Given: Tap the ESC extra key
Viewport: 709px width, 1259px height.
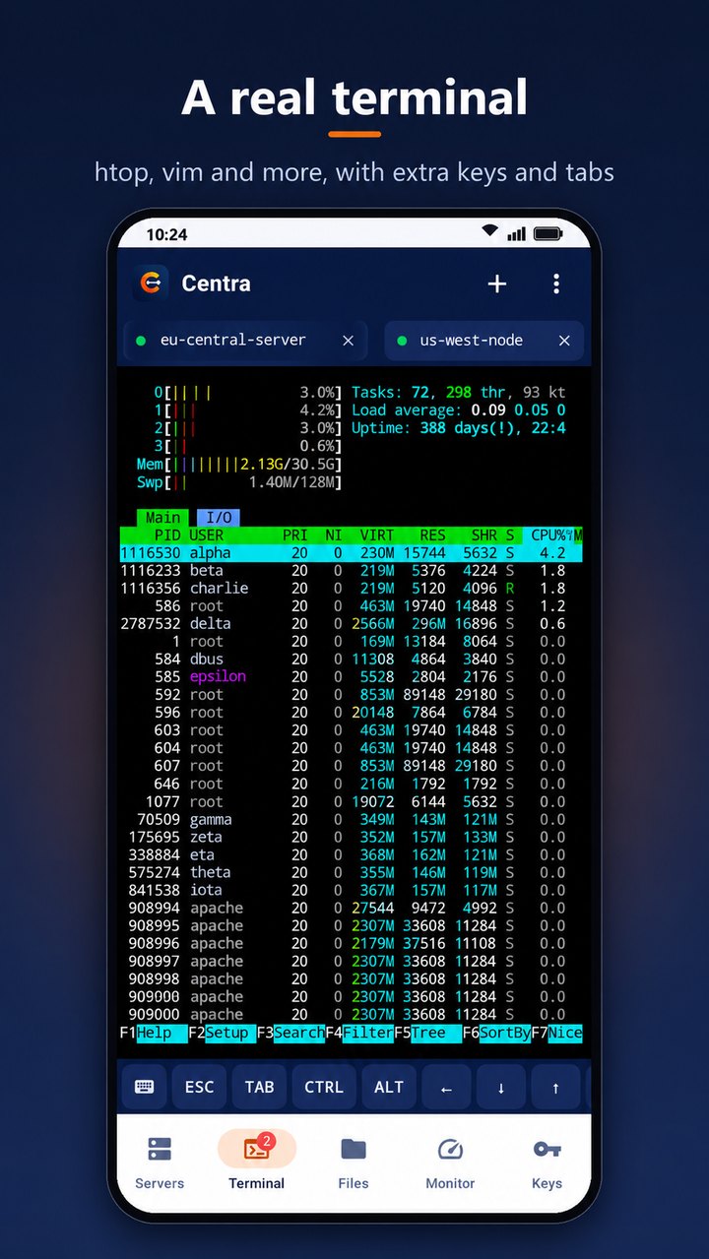Looking at the screenshot, I should pos(199,1087).
